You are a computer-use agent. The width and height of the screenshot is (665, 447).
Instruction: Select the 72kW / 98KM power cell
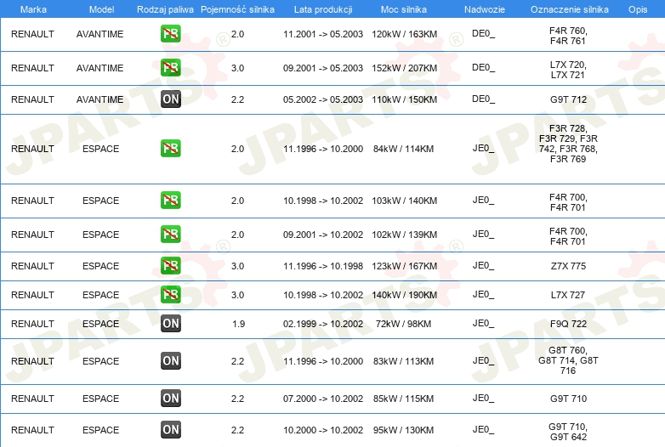click(403, 324)
